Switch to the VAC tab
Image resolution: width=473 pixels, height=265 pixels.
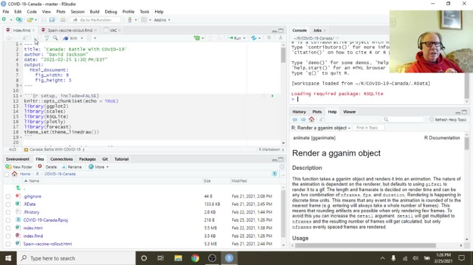(113, 30)
